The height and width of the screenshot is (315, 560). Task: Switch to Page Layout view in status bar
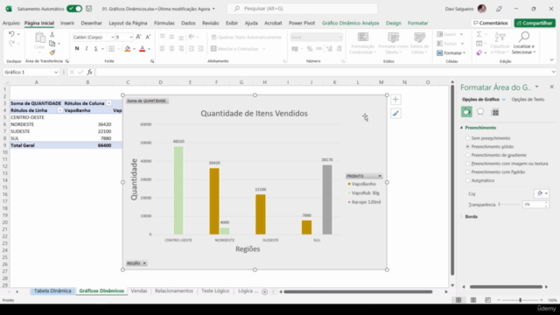[x=473, y=300]
